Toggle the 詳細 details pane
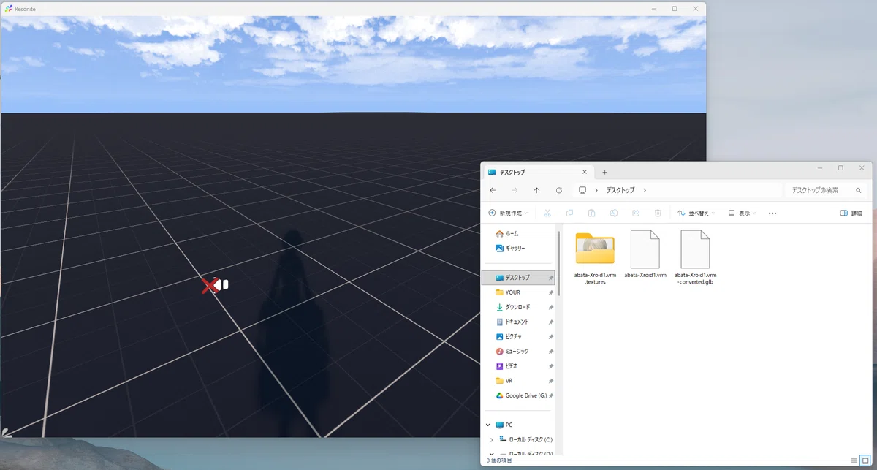 click(851, 213)
